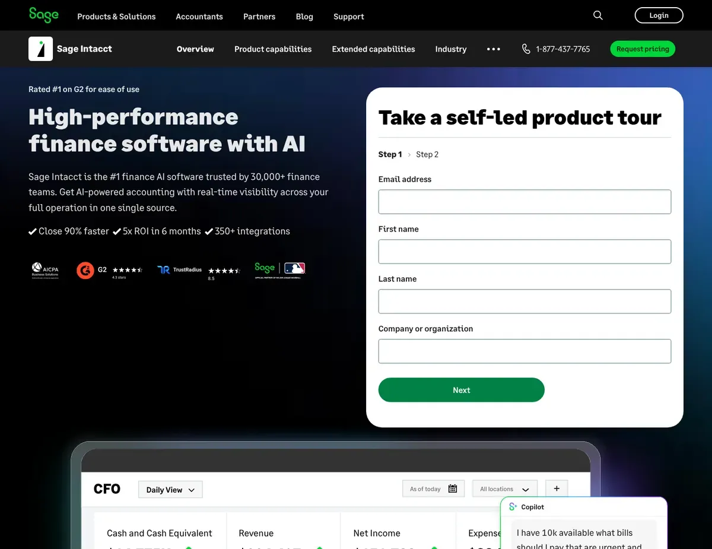Click the Sage logo in top bar
The height and width of the screenshot is (549, 712).
44,15
